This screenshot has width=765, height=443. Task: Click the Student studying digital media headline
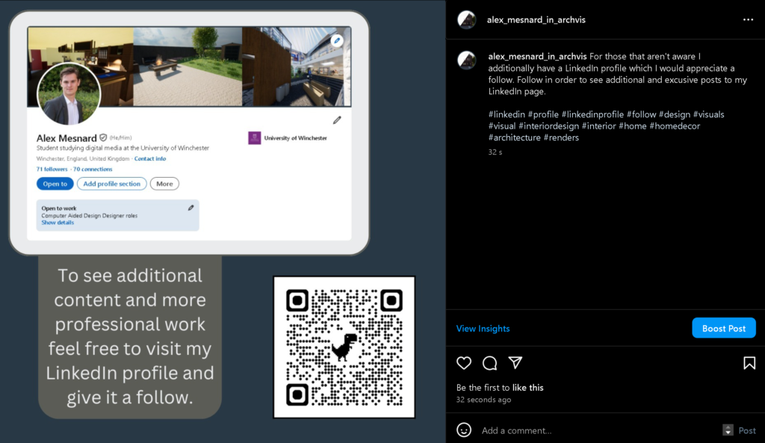tap(123, 148)
